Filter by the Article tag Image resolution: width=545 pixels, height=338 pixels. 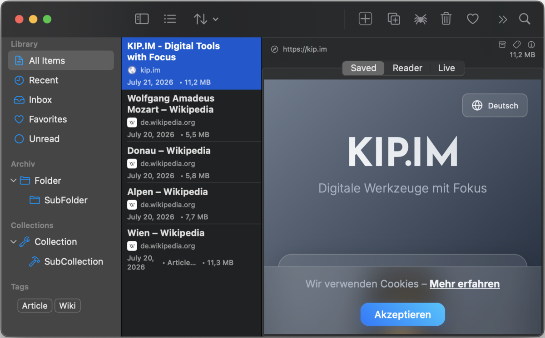[35, 306]
